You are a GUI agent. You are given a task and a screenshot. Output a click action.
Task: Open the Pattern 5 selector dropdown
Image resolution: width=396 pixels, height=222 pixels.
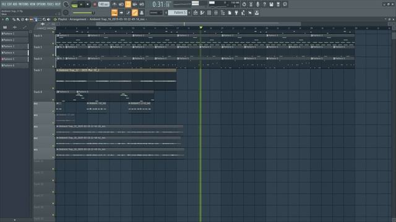tap(178, 12)
